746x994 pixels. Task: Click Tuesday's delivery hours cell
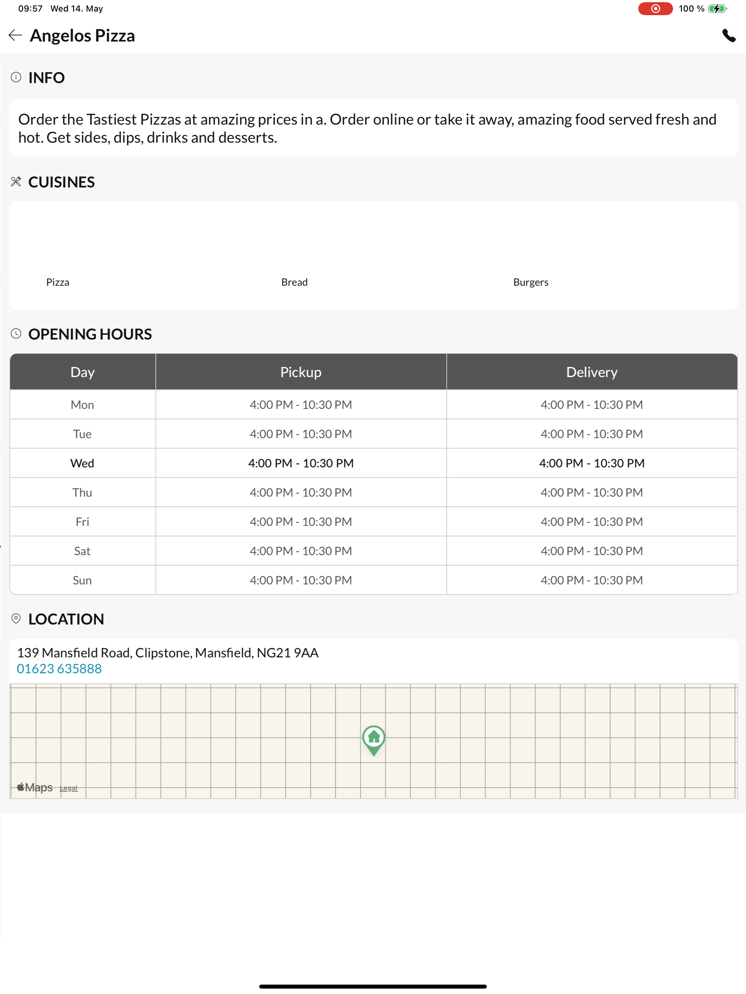click(592, 434)
